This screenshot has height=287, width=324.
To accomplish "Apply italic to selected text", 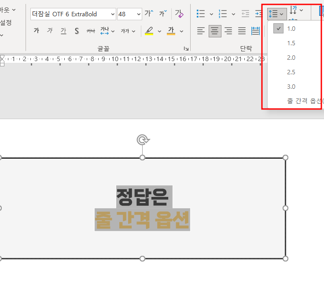I will coord(50,31).
